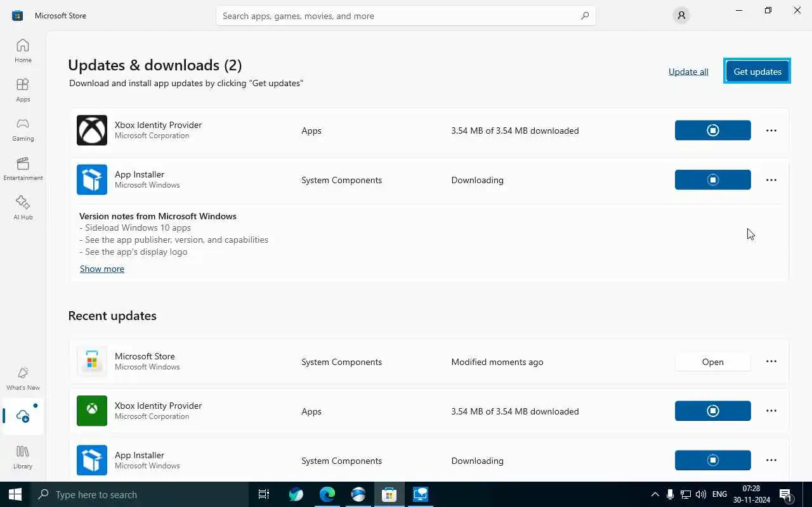This screenshot has width=812, height=507.
Task: Select the Downloads cloud icon in sidebar
Action: coord(23,416)
